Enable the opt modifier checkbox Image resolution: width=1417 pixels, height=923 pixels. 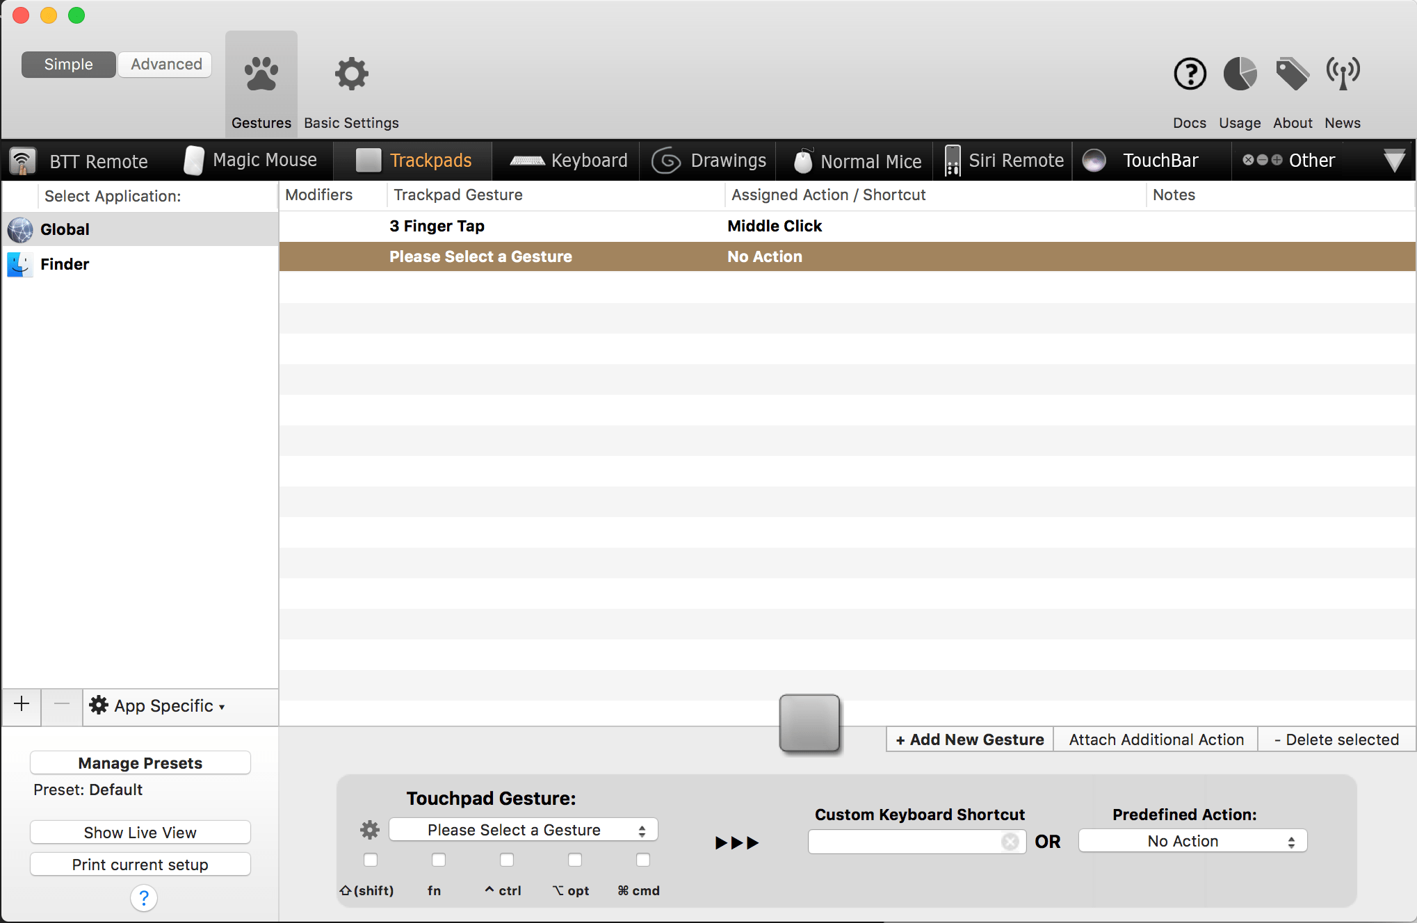click(x=575, y=860)
